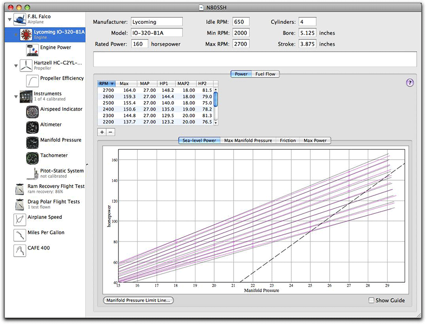This screenshot has height=324, width=426.
Task: Open the Manifold Pressure gauge icon
Action: point(32,143)
